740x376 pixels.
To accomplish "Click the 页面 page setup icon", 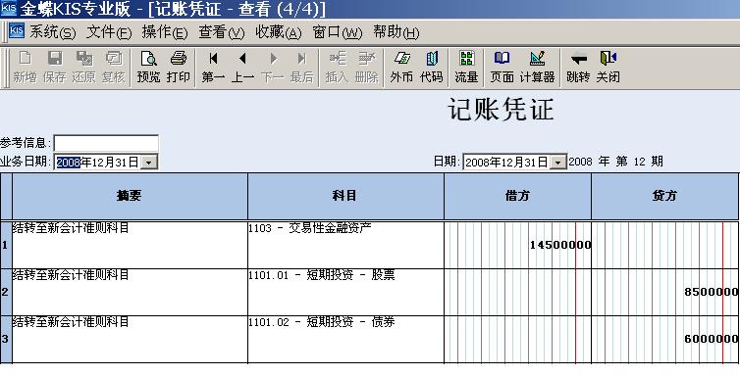I will point(502,68).
